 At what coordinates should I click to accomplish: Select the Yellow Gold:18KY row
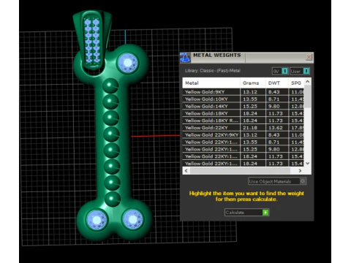243,113
